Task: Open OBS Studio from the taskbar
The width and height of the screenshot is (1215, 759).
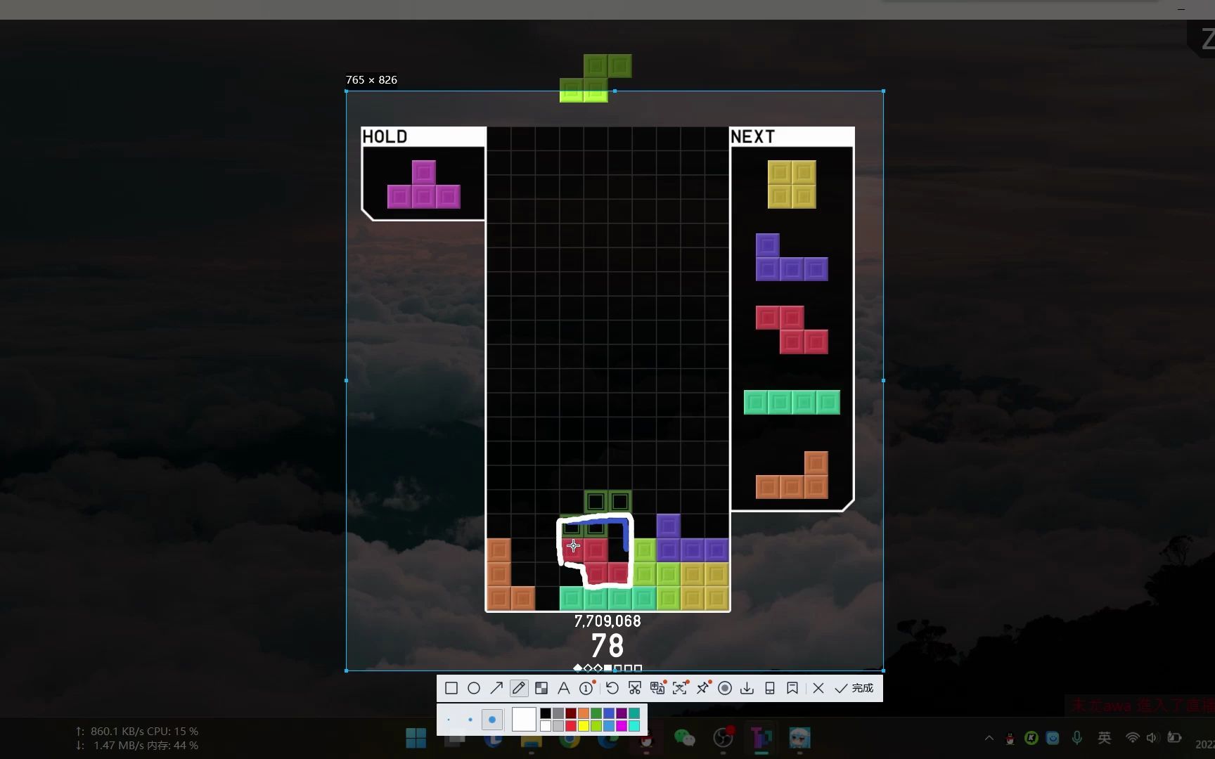Action: tap(723, 738)
